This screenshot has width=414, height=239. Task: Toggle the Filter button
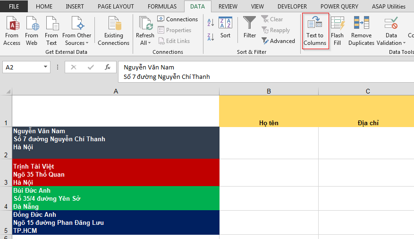point(250,28)
